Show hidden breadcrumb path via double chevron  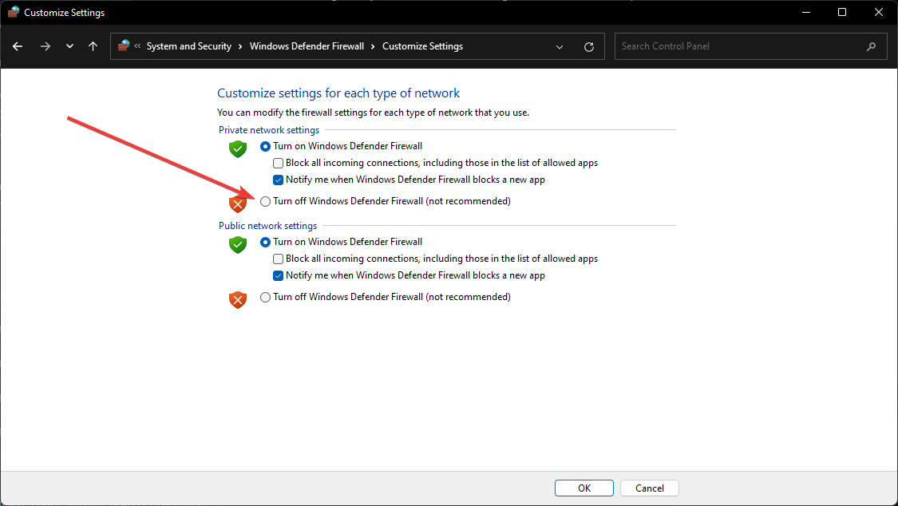tap(137, 46)
